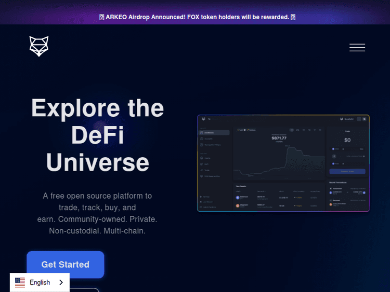Select Transaction History in the preview sidebar
The image size is (390, 292).
tap(214, 145)
